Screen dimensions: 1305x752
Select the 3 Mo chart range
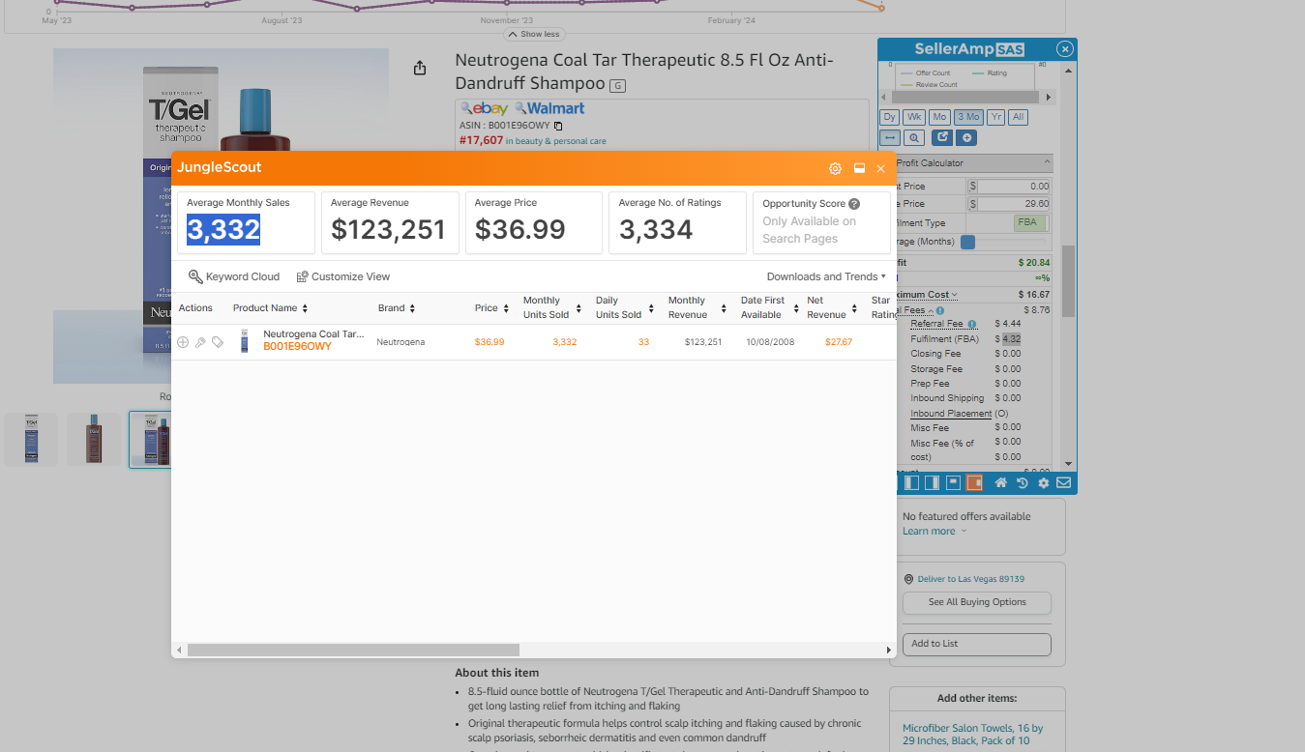click(968, 117)
